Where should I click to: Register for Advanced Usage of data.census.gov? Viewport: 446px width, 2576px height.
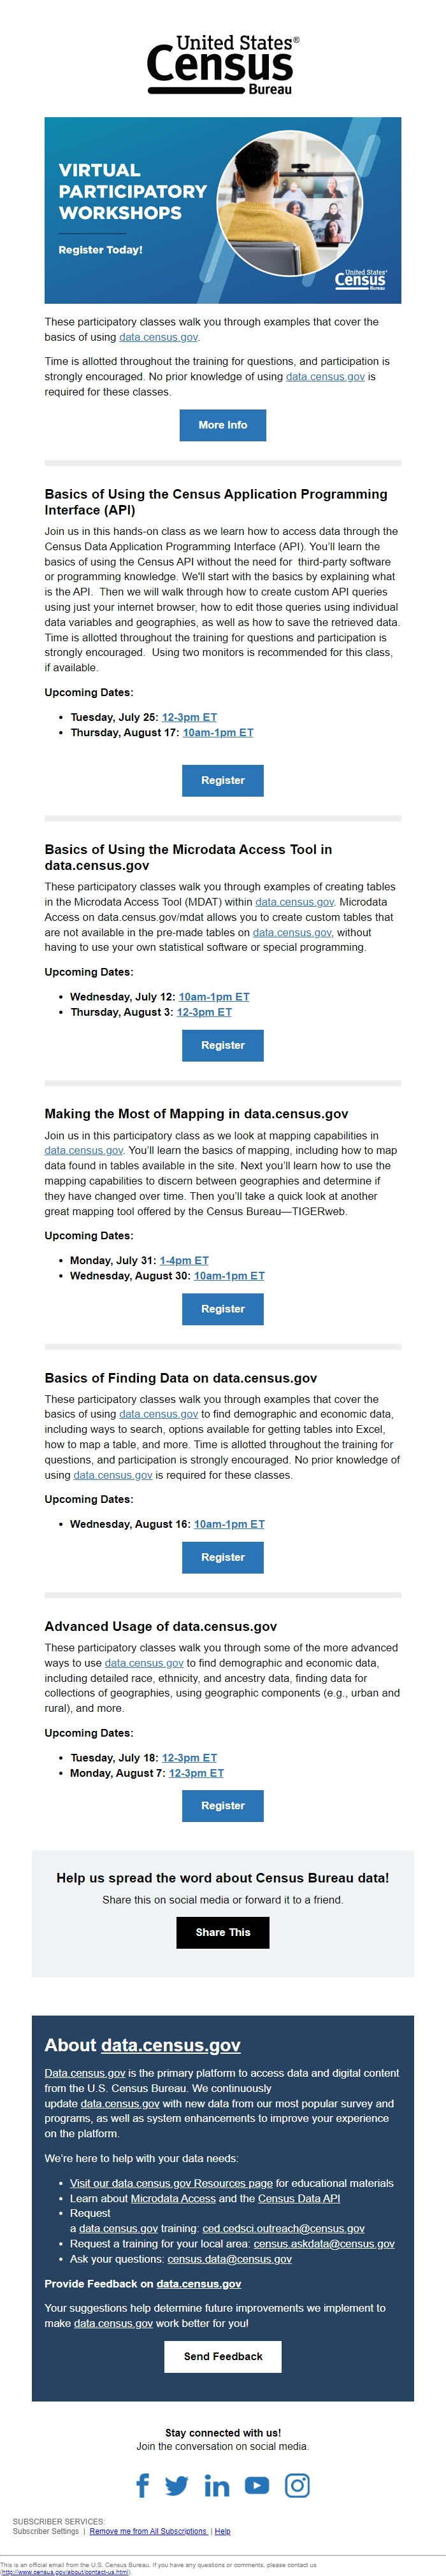(223, 1805)
